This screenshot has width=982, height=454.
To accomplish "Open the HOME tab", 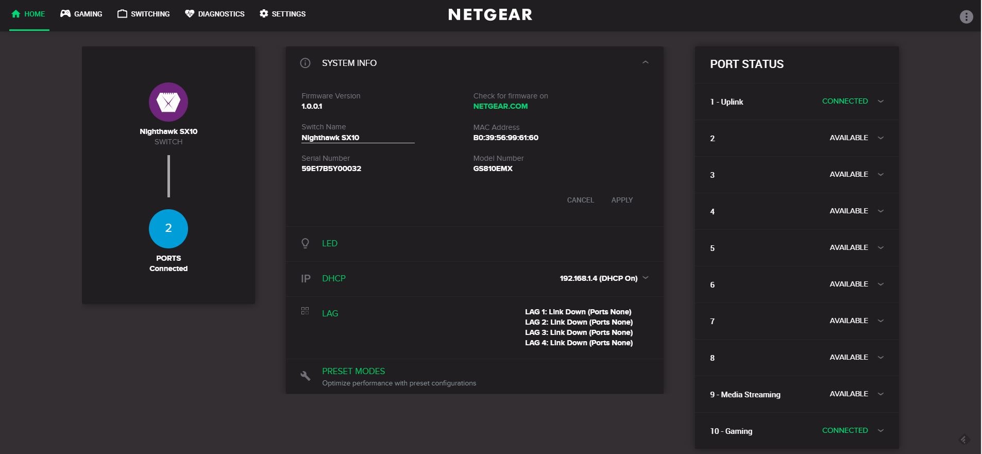I will coord(29,14).
